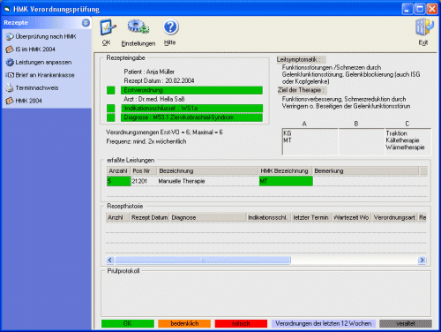This screenshot has width=441, height=332.
Task: Click Wärmetherapie in column C list
Action: click(405, 147)
